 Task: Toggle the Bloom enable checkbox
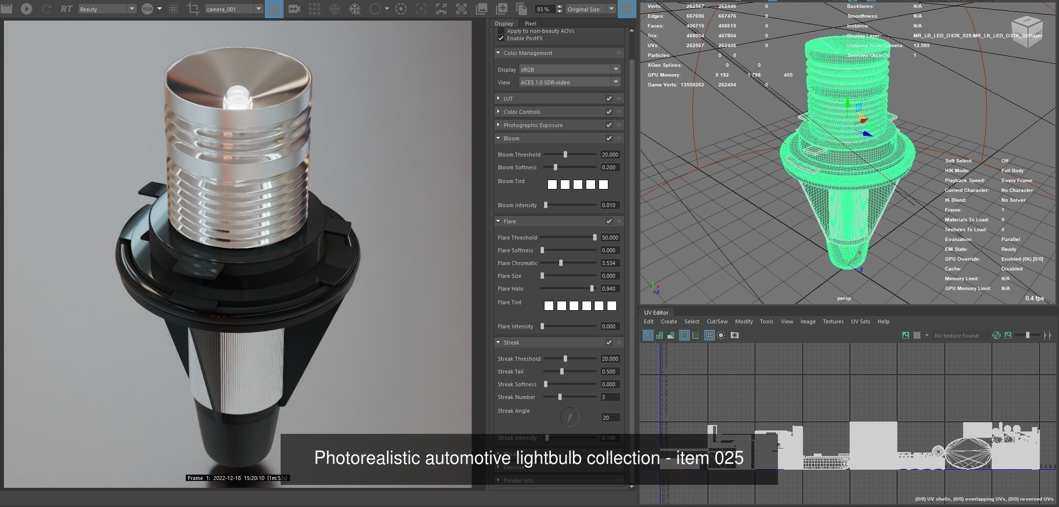pos(609,138)
